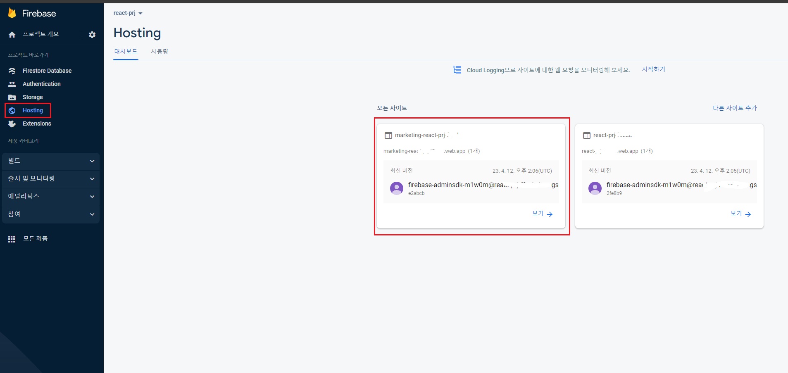Switch to the 대시보드 tab

pos(126,52)
